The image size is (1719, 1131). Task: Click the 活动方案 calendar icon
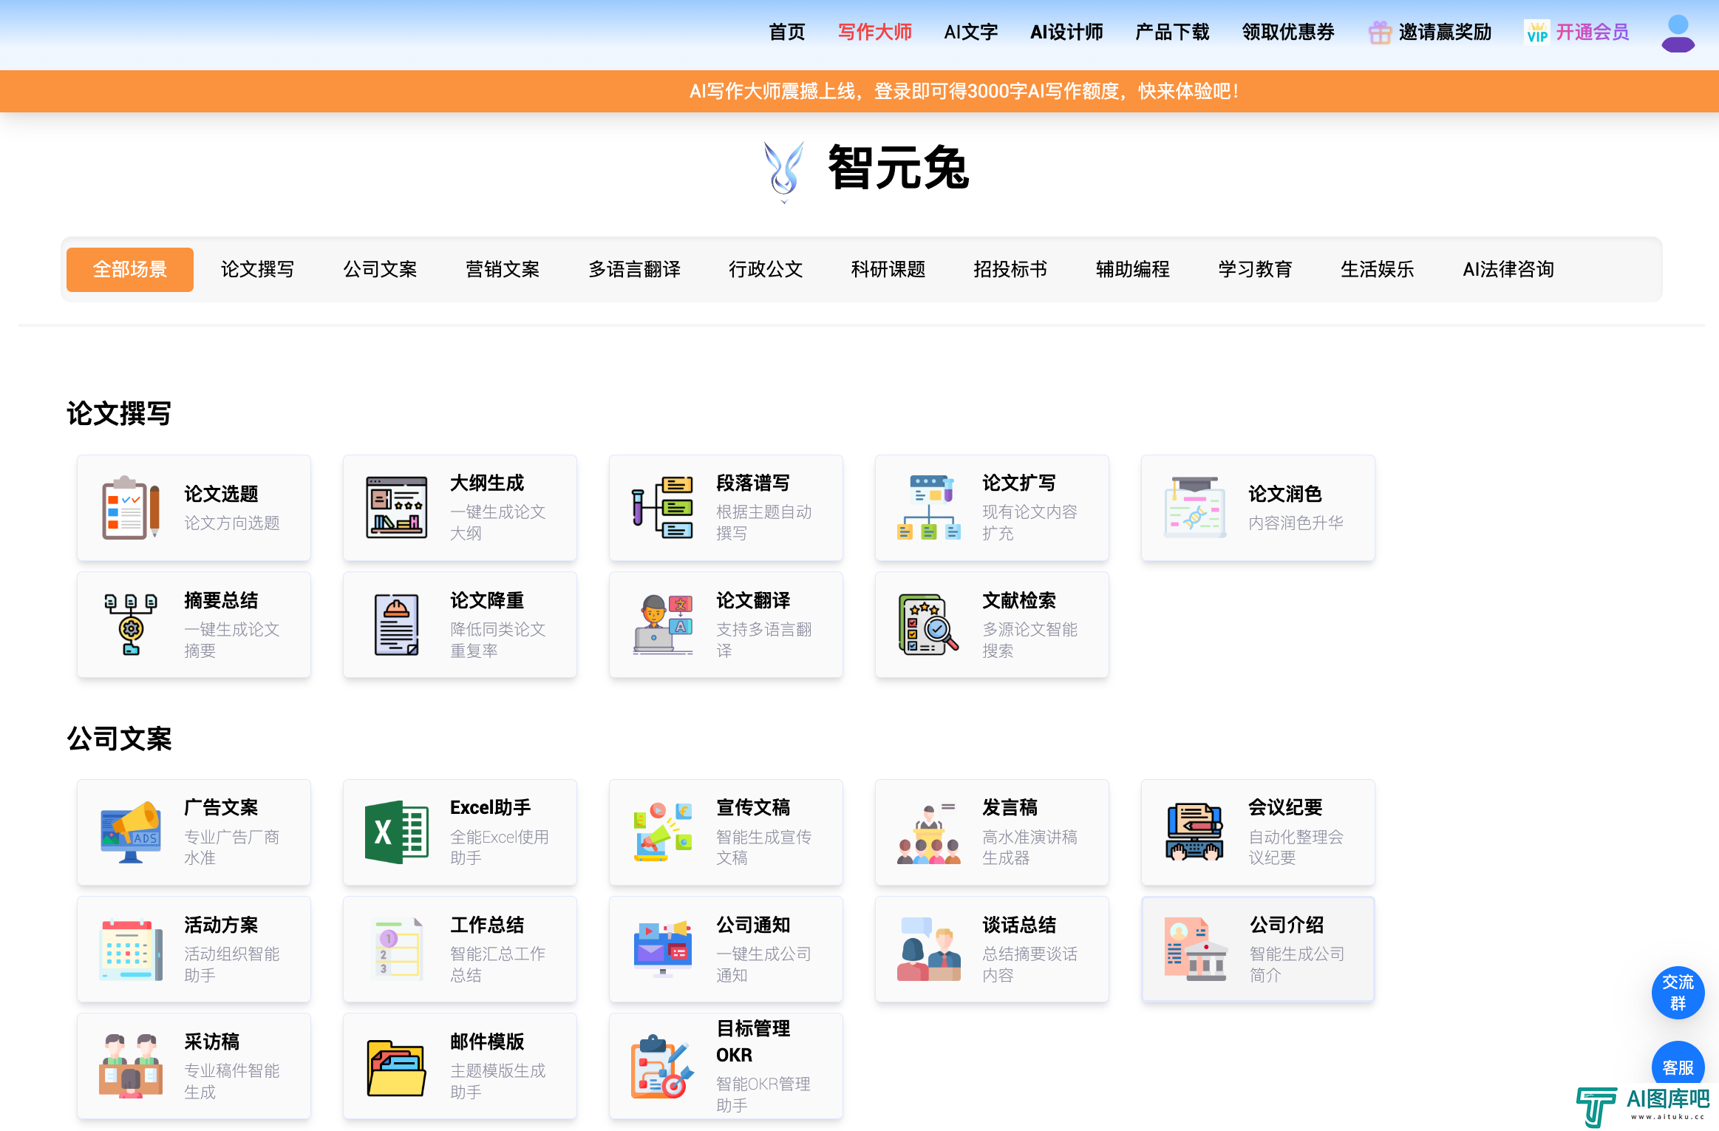tap(131, 949)
